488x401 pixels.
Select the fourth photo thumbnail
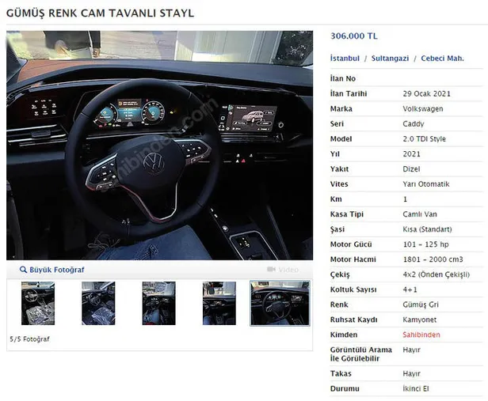(x=219, y=303)
